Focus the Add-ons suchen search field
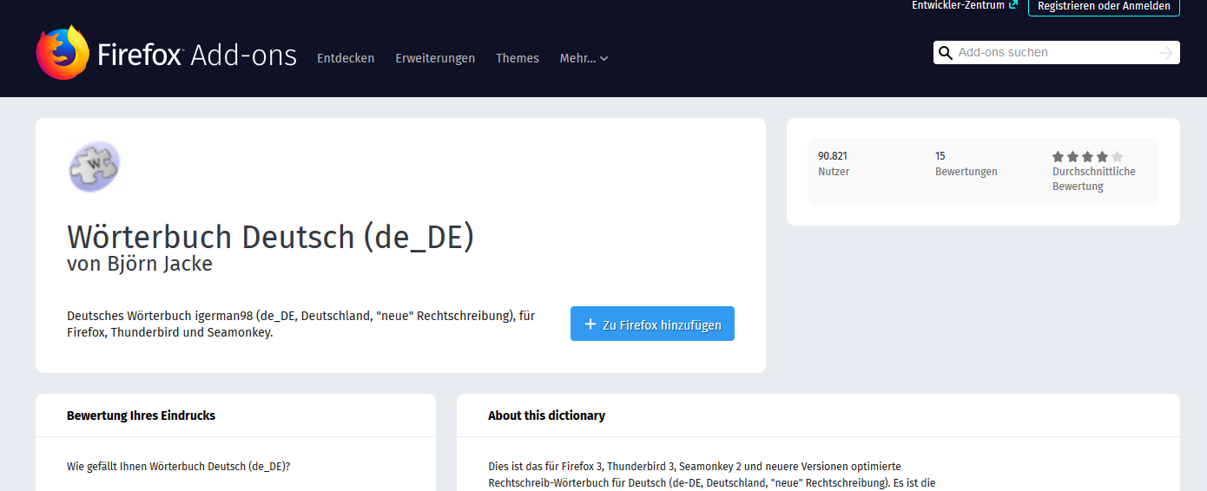The height and width of the screenshot is (491, 1207). tap(1056, 52)
